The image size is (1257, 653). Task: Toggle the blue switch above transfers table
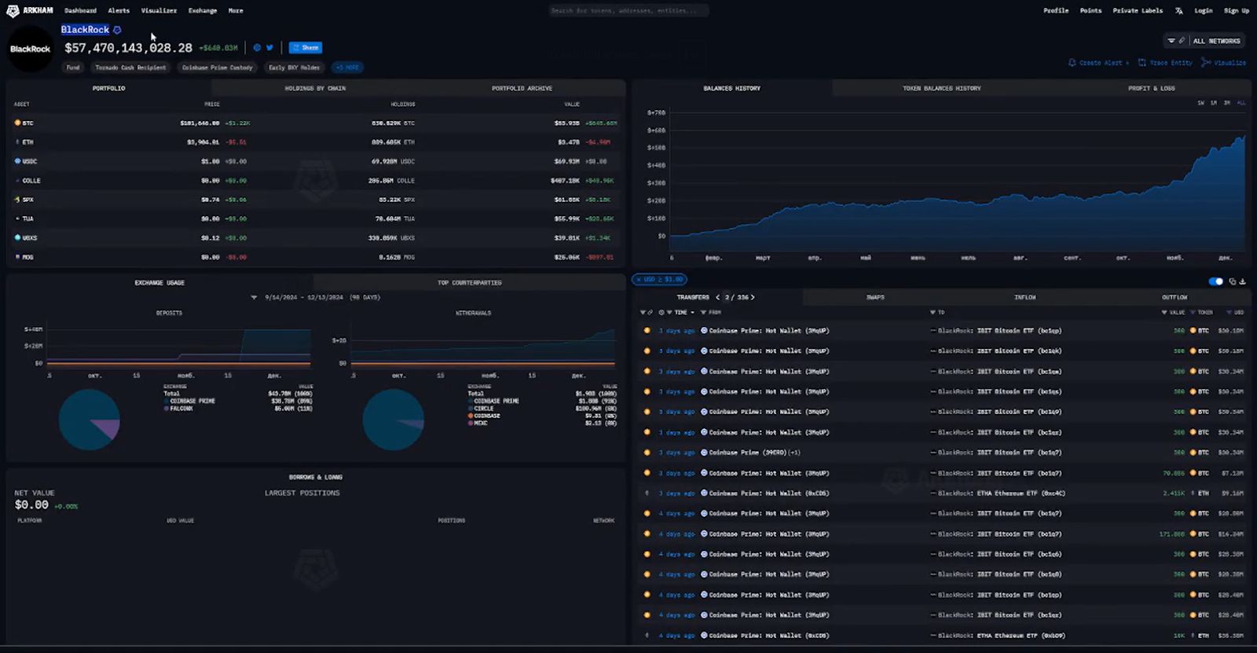1215,281
